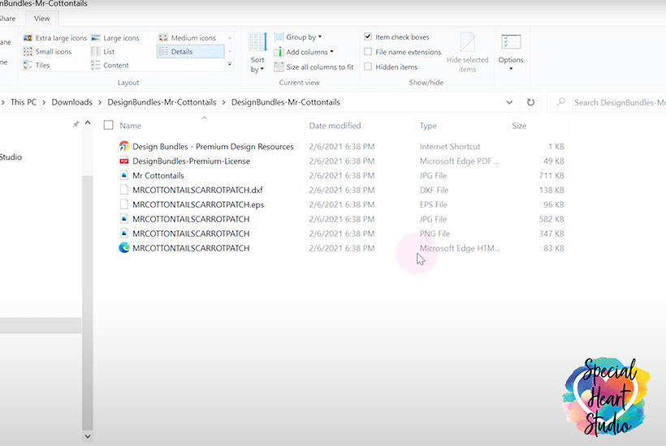Switch to Content layout
Viewport: 666px width, 446px height.
pyautogui.click(x=110, y=65)
